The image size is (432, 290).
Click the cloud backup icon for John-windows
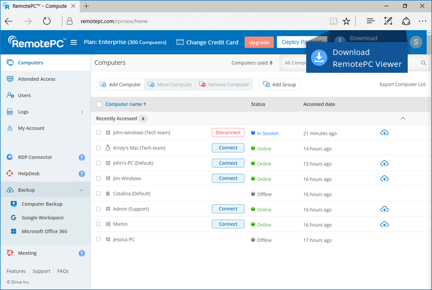pyautogui.click(x=384, y=133)
